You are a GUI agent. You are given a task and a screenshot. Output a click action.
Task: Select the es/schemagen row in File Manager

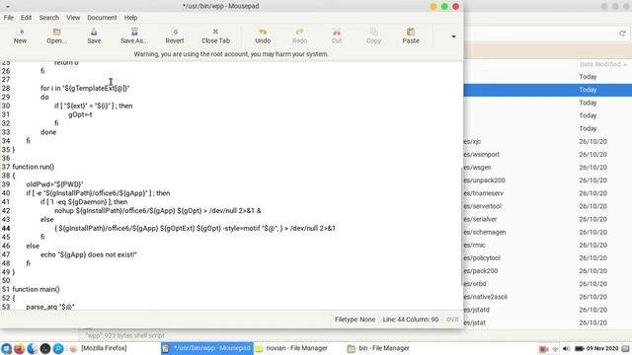[x=548, y=233]
